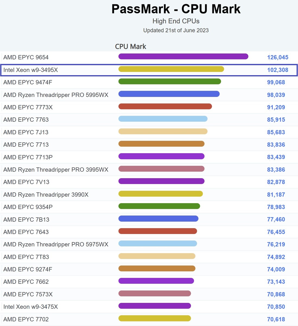Click the yellow bar for Threadripper 3990X
The image size is (298, 326).
coord(161,194)
